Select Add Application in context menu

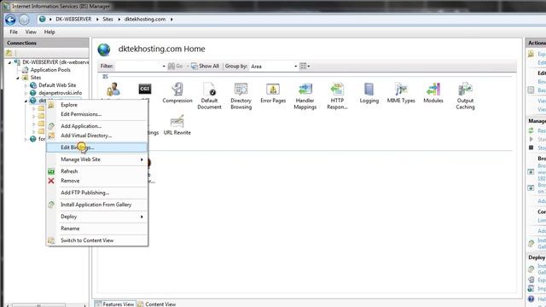(x=97, y=126)
